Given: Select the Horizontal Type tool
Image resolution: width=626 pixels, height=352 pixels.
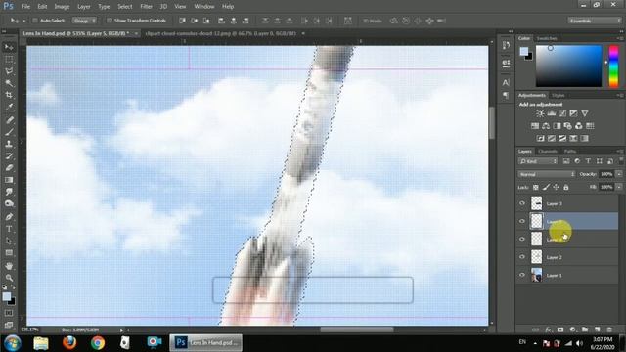Looking at the screenshot, I should pos(9,229).
